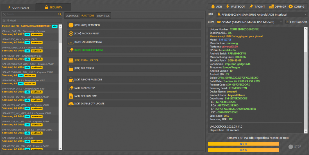Click the T.POINT pin icon
The height and width of the screenshot is (155, 309).
(x=251, y=6)
